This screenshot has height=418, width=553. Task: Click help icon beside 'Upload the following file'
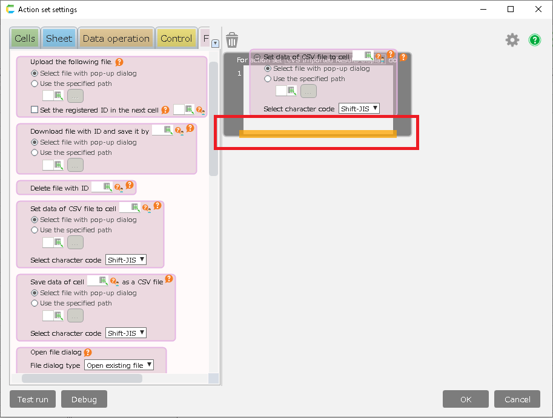point(119,62)
